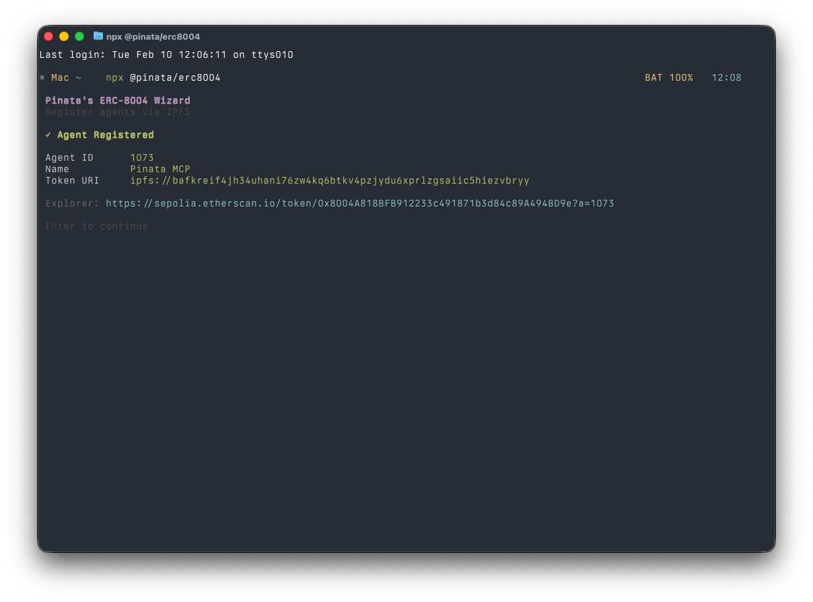
Task: Select the npx @pinata/erc8004 window title
Action: (154, 36)
